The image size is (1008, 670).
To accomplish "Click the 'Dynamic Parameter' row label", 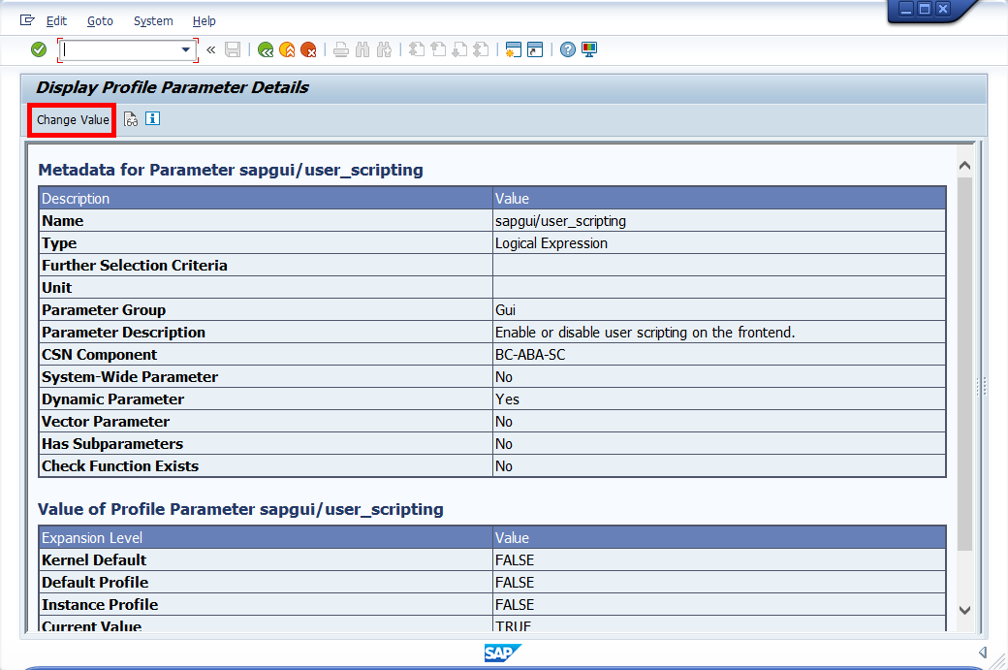I will [112, 399].
